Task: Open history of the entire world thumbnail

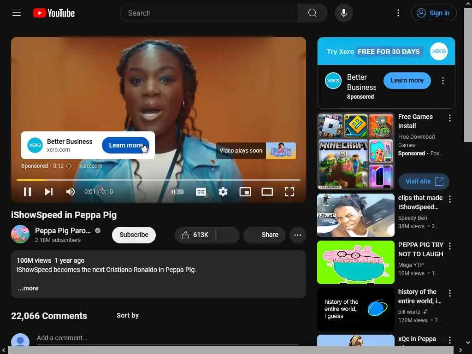Action: (355, 309)
